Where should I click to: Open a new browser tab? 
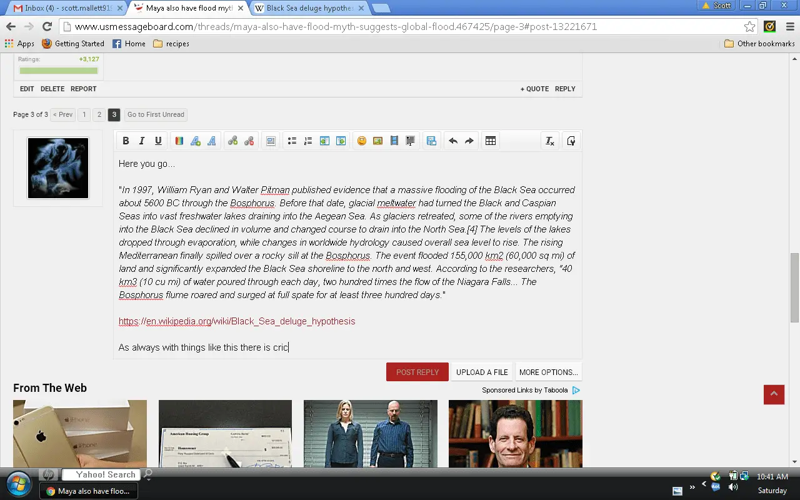point(381,8)
